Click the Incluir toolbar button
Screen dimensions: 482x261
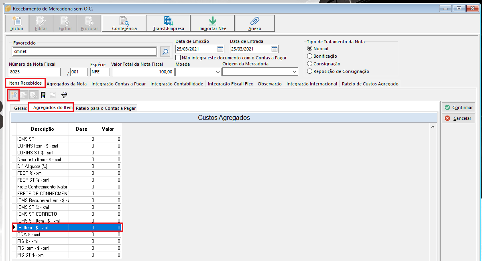tap(17, 23)
